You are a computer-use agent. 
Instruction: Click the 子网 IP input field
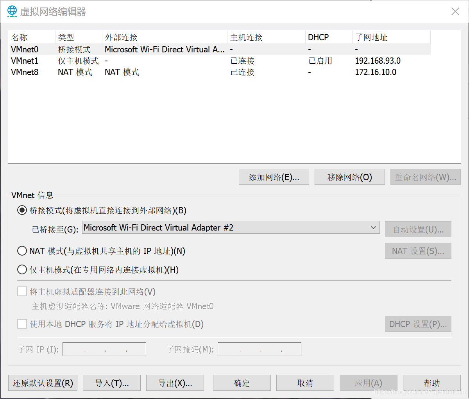coord(104,349)
